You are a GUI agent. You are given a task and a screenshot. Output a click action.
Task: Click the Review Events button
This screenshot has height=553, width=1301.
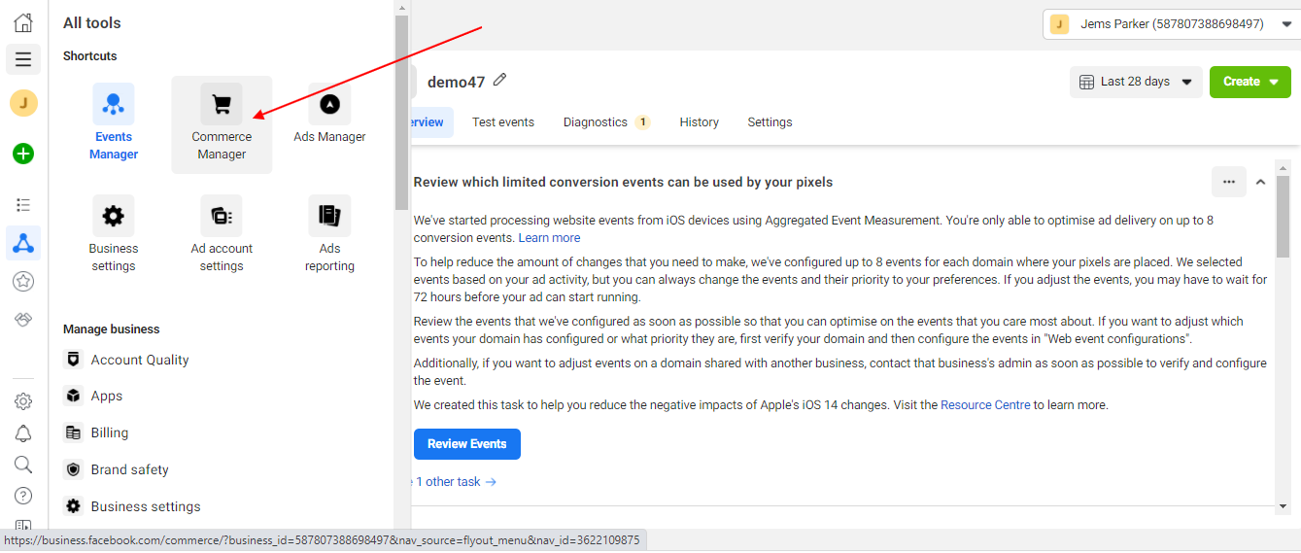pyautogui.click(x=467, y=444)
